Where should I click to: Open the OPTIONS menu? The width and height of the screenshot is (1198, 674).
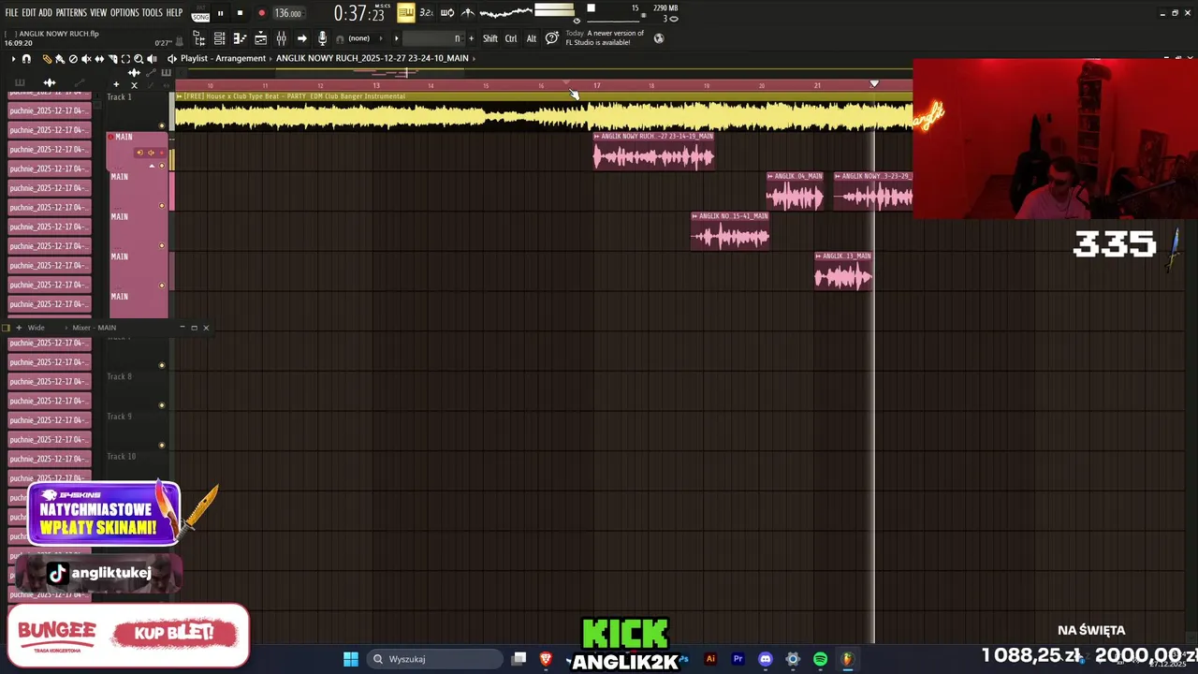[x=124, y=13]
